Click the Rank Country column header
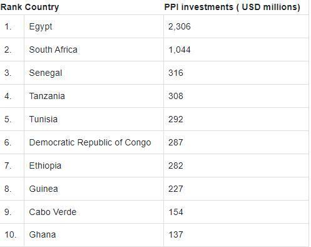 [29, 7]
